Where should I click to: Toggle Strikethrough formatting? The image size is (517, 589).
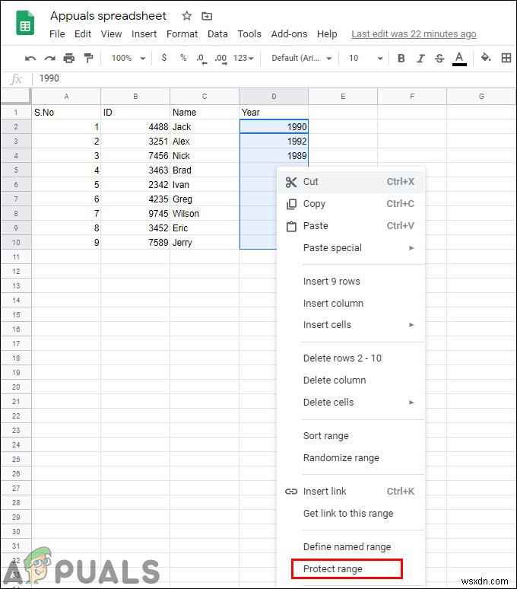pyautogui.click(x=439, y=59)
